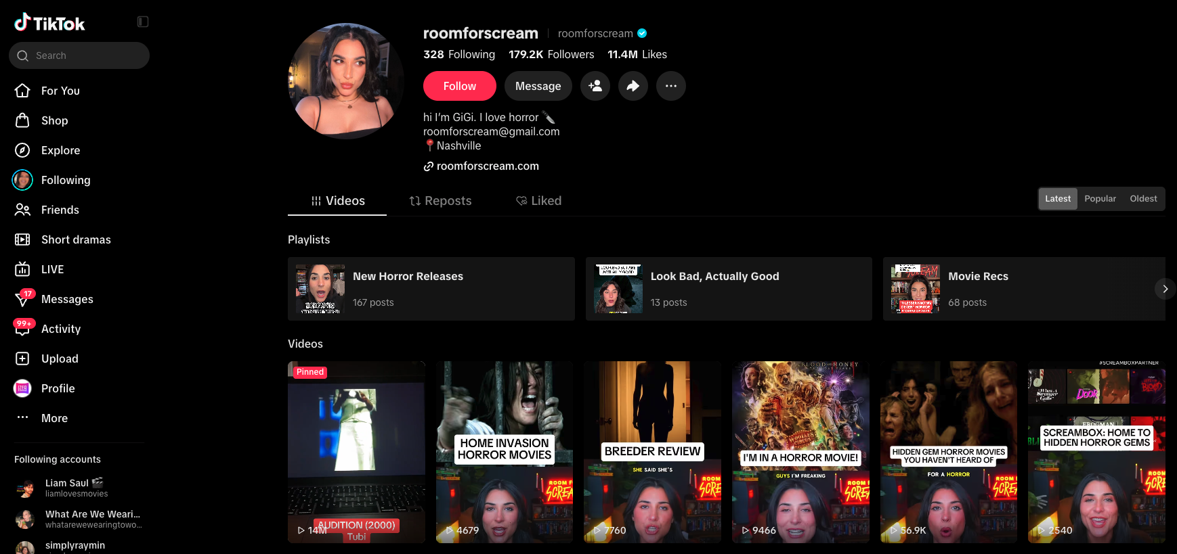Click the TikTok logo
This screenshot has height=554, width=1177.
[49, 23]
